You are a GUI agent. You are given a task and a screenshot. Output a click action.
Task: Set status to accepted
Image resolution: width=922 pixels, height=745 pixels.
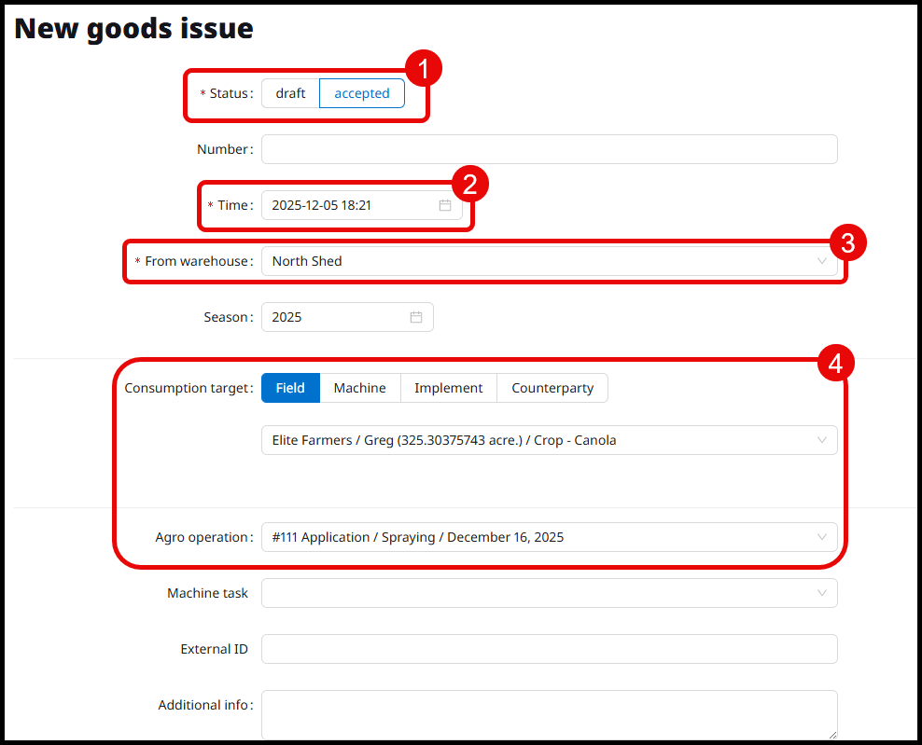pyautogui.click(x=362, y=93)
